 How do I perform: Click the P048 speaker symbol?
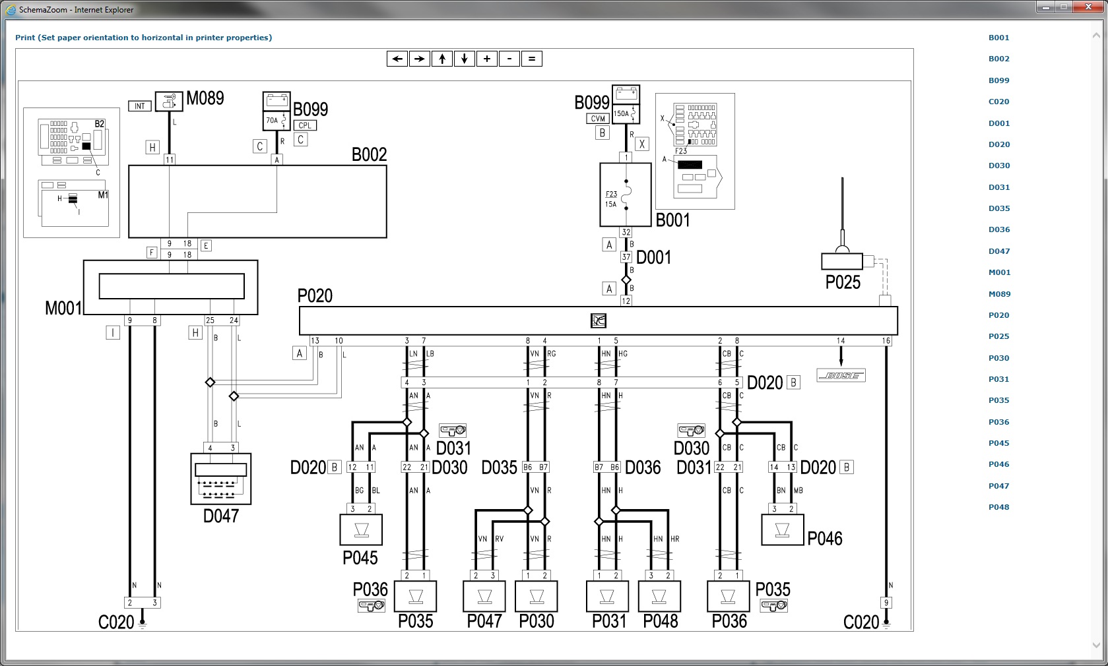pos(659,596)
